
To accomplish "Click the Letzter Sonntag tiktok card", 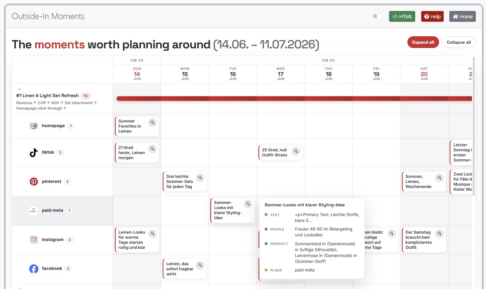I will point(461,152).
